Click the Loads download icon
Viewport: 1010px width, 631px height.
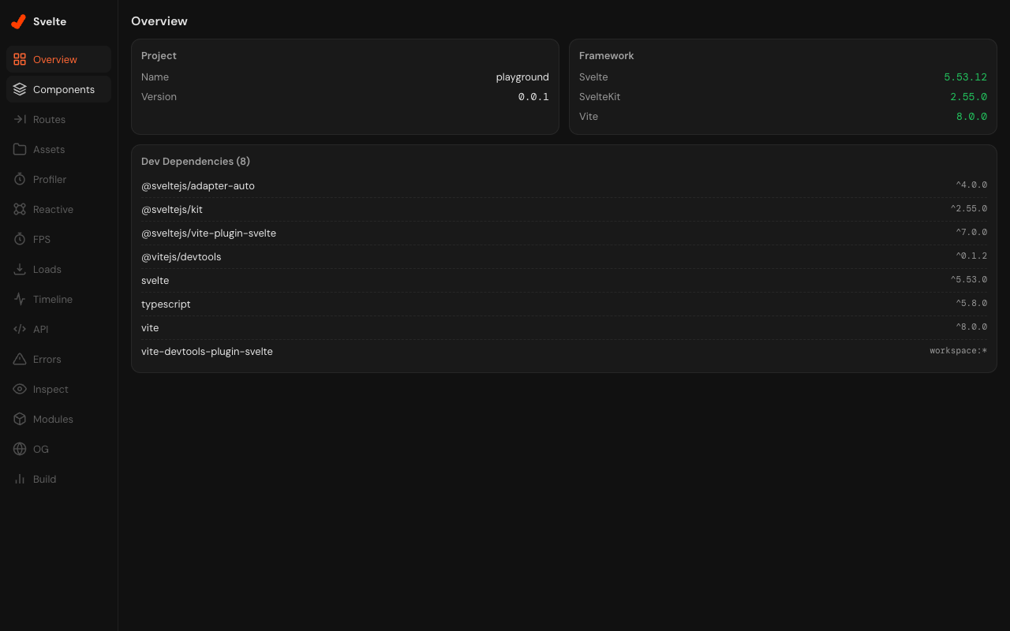click(20, 269)
